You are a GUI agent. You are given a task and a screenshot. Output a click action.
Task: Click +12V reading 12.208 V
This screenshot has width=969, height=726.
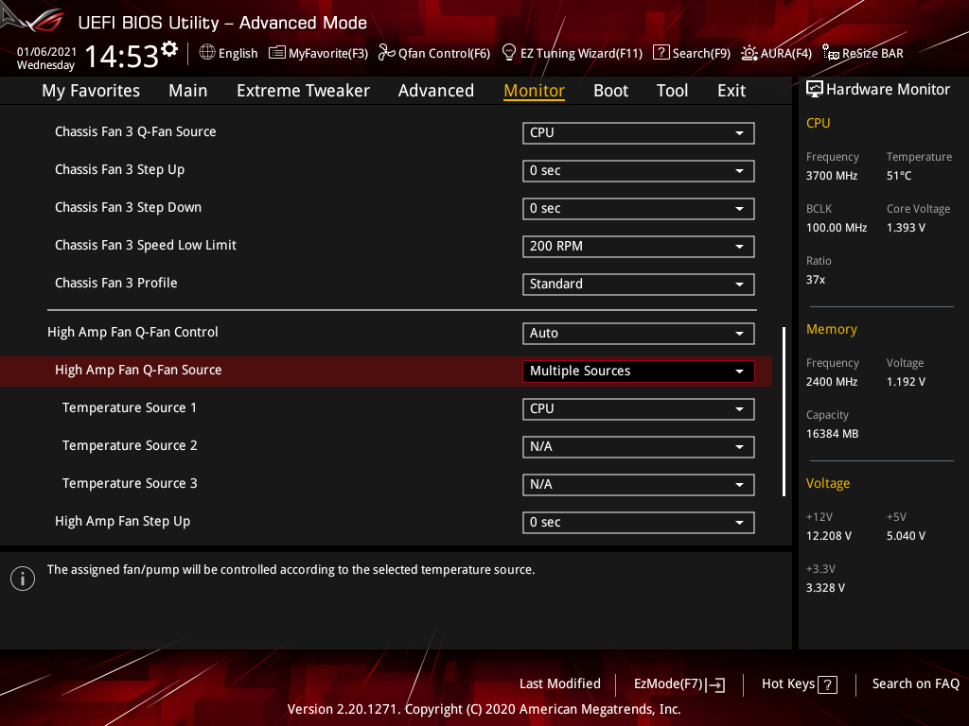pos(829,536)
